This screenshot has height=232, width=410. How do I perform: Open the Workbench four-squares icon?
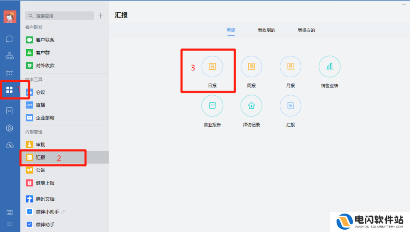(x=10, y=90)
